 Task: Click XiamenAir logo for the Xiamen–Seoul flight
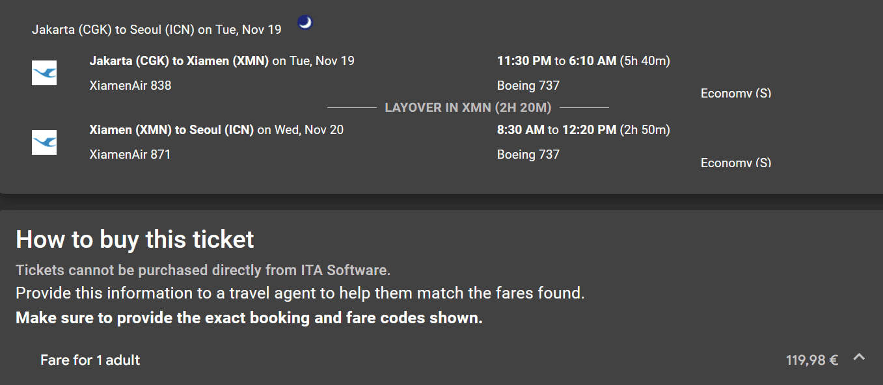[44, 142]
